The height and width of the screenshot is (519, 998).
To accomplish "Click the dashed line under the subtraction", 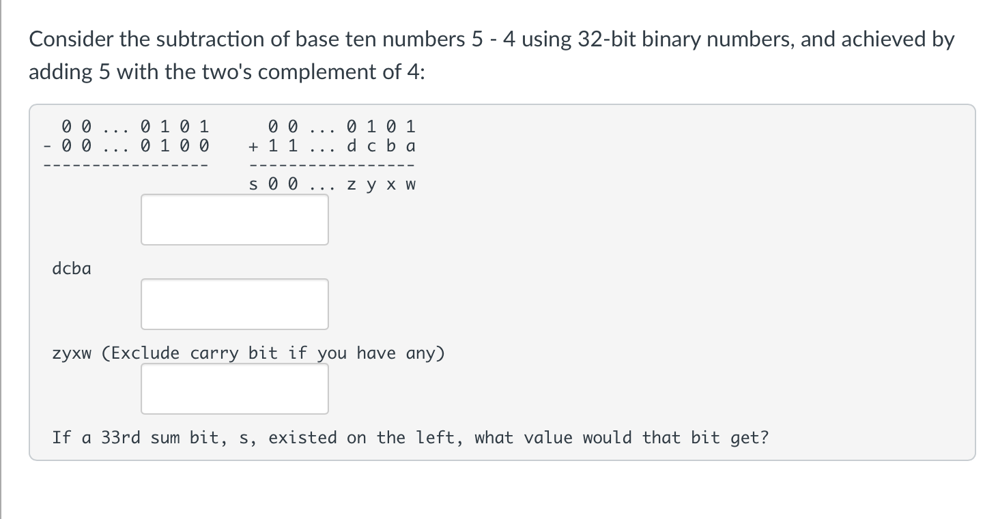I will [x=126, y=164].
